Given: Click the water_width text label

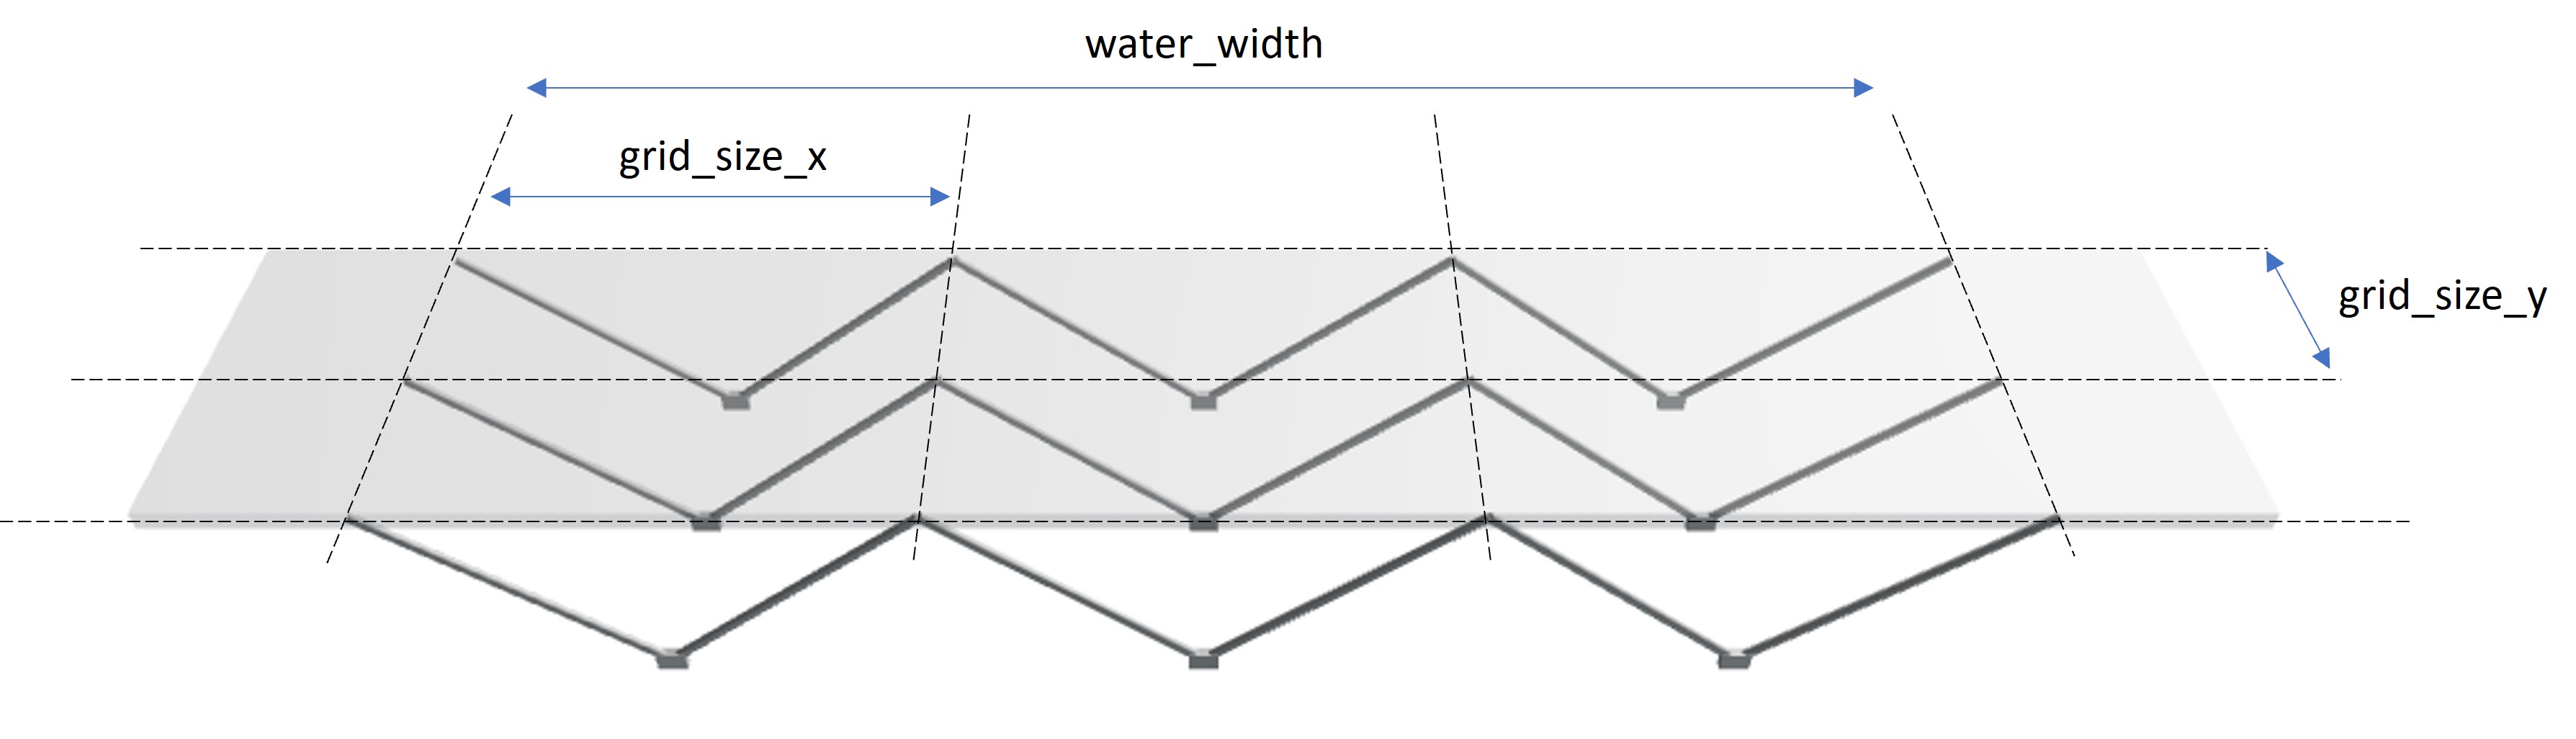Looking at the screenshot, I should coord(1203,45).
